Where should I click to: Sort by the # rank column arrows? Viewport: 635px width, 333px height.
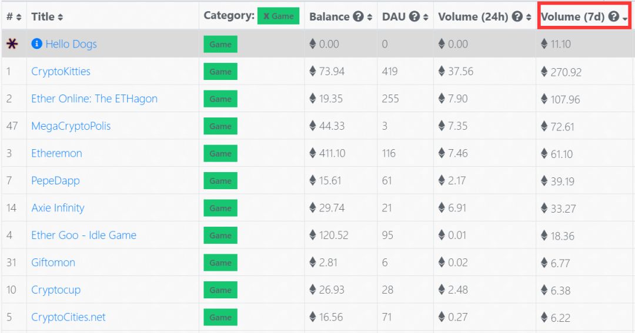click(x=19, y=17)
